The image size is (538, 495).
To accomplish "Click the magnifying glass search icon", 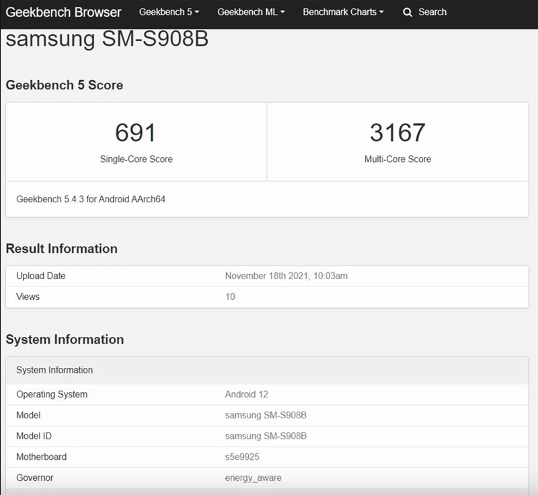I will 408,12.
